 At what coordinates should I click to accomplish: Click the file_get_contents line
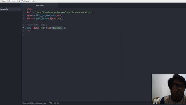(x=45, y=15)
